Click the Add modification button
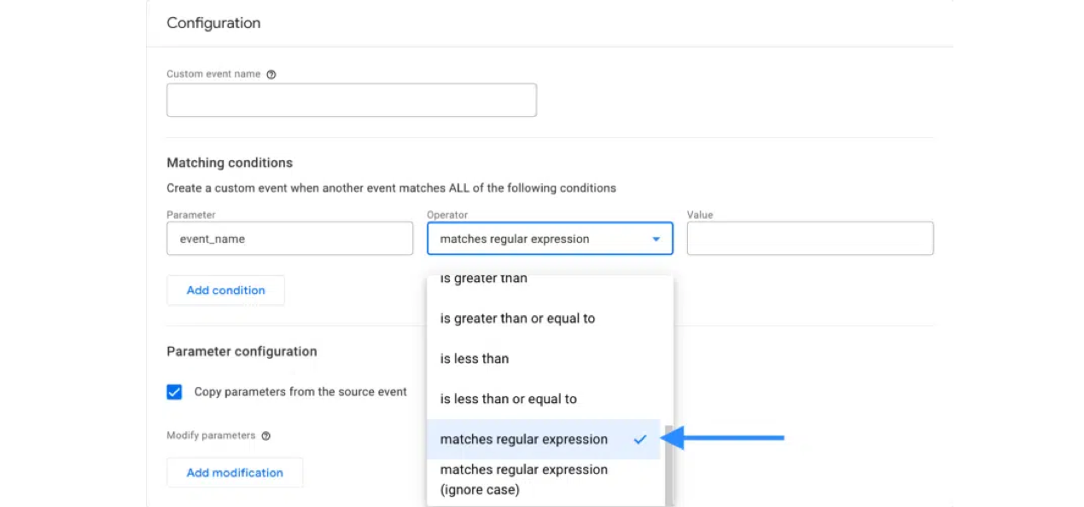 point(235,473)
